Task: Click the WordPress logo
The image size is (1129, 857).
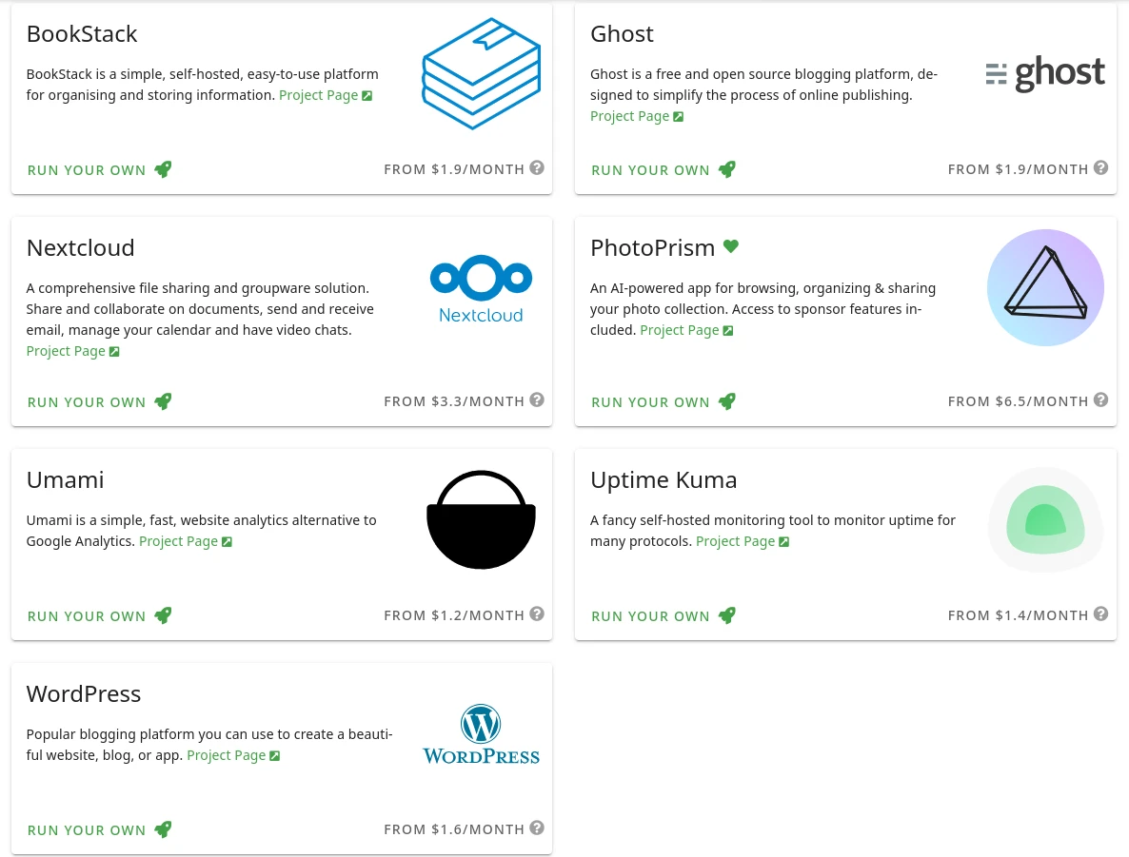Action: coord(481,734)
